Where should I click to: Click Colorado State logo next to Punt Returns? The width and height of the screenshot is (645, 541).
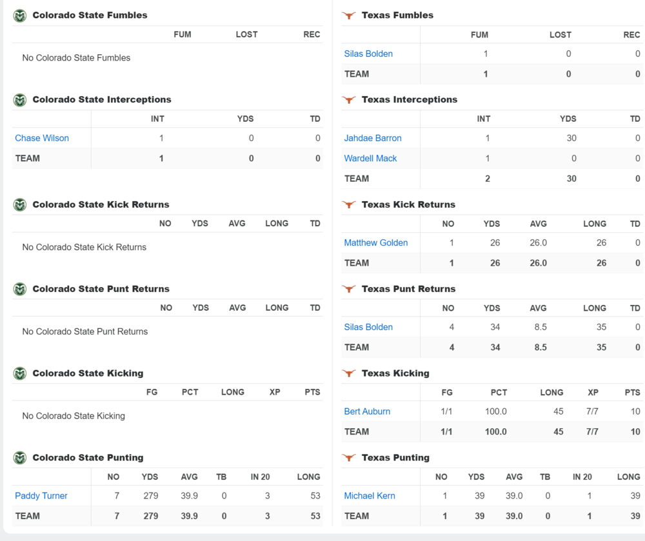pyautogui.click(x=20, y=290)
